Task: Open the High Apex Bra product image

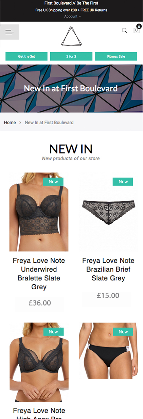Action: 39,362
